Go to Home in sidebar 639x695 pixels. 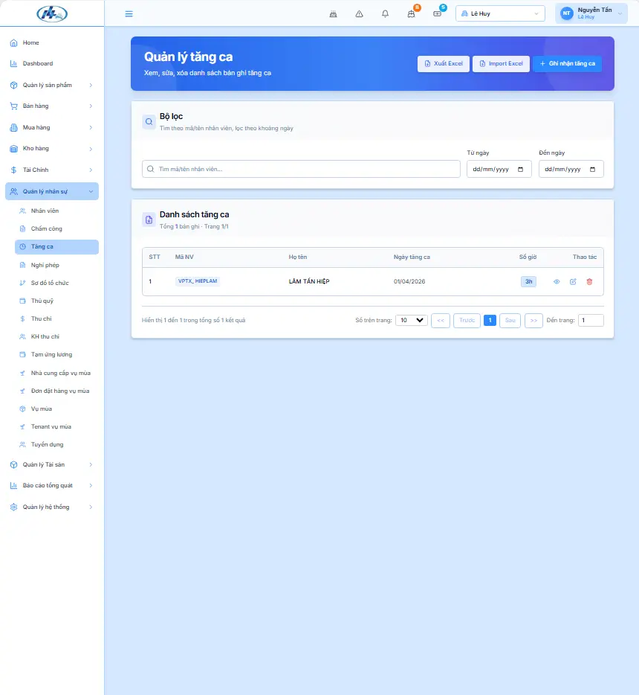pyautogui.click(x=52, y=42)
